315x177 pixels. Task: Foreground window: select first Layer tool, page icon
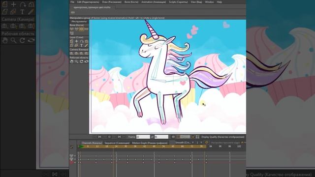pos(72,41)
